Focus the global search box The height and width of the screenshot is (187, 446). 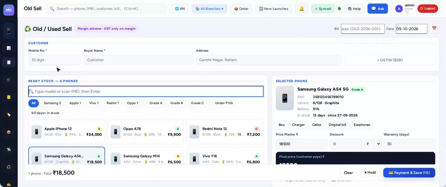[106, 9]
